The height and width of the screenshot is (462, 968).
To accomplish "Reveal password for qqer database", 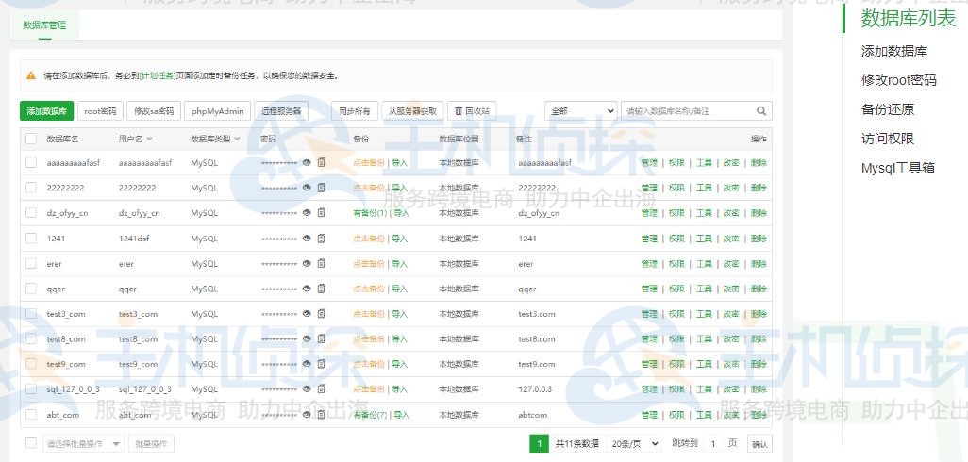I will coord(307,289).
